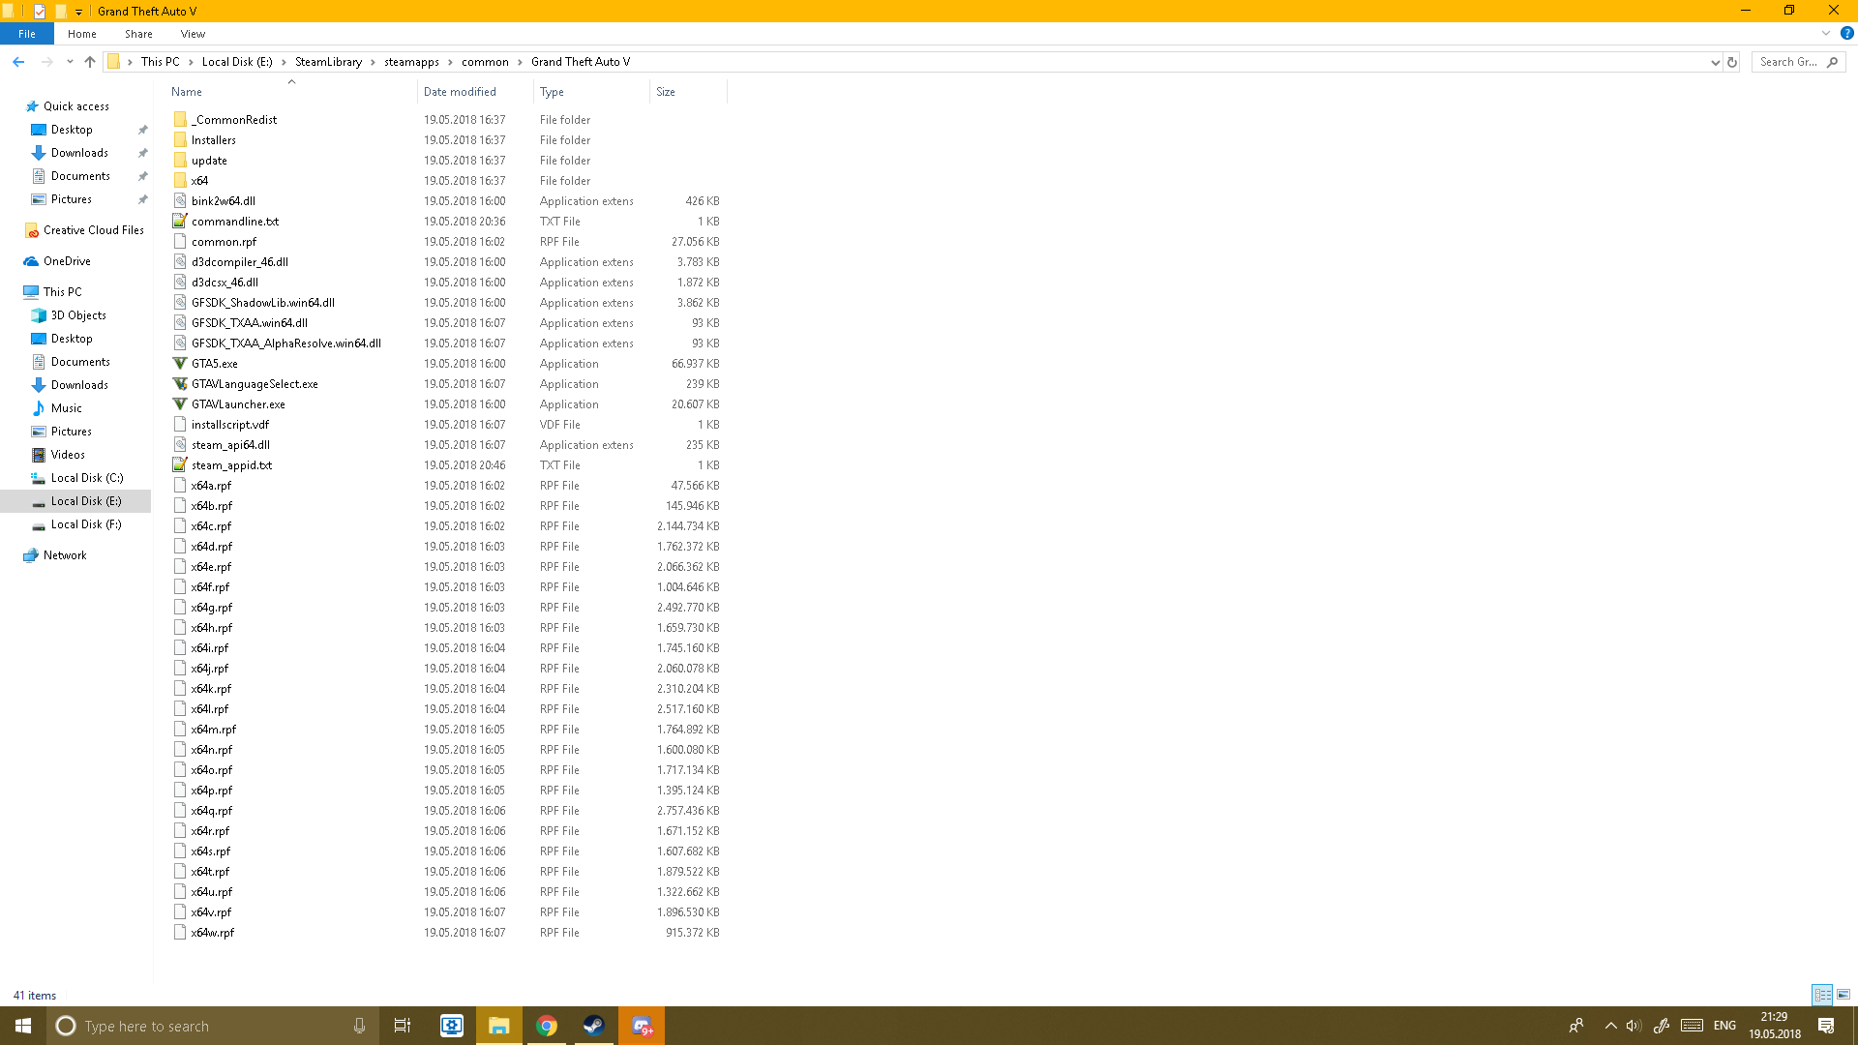Open Explorer help question mark
Image resolution: width=1858 pixels, height=1045 pixels.
pyautogui.click(x=1846, y=33)
